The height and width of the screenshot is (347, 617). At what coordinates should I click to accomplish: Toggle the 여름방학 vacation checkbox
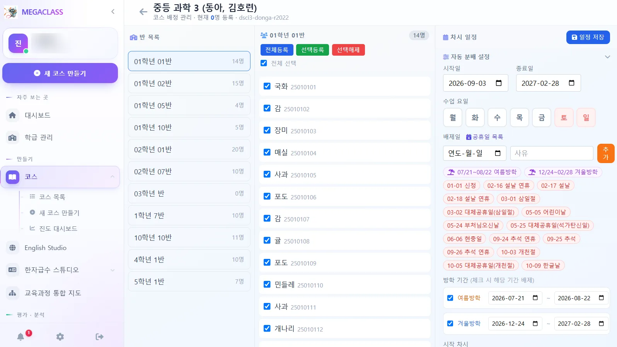tap(450, 298)
